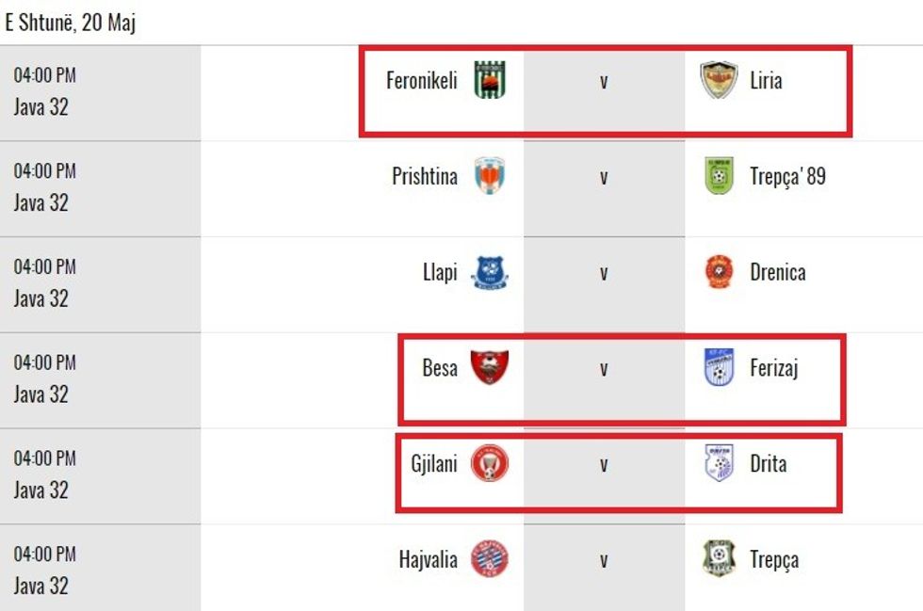Open the Feronikeli team name link
Image resolution: width=923 pixels, height=611 pixels.
[421, 80]
